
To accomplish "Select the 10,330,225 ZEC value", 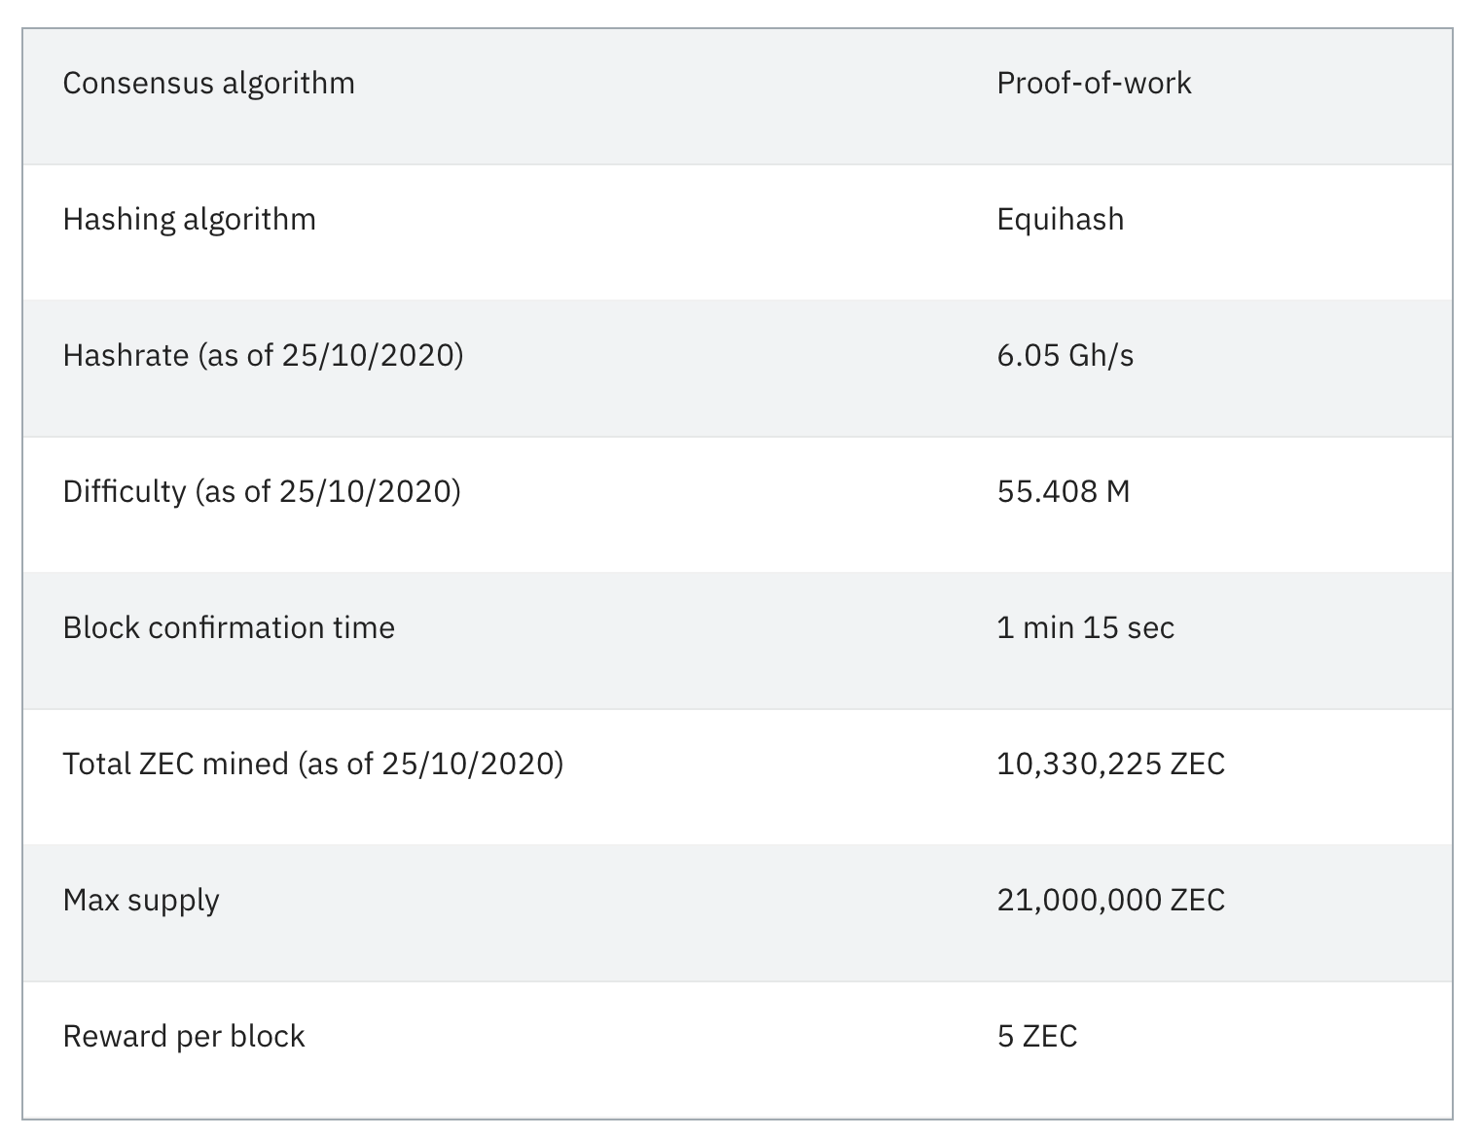I will click(x=1110, y=765).
